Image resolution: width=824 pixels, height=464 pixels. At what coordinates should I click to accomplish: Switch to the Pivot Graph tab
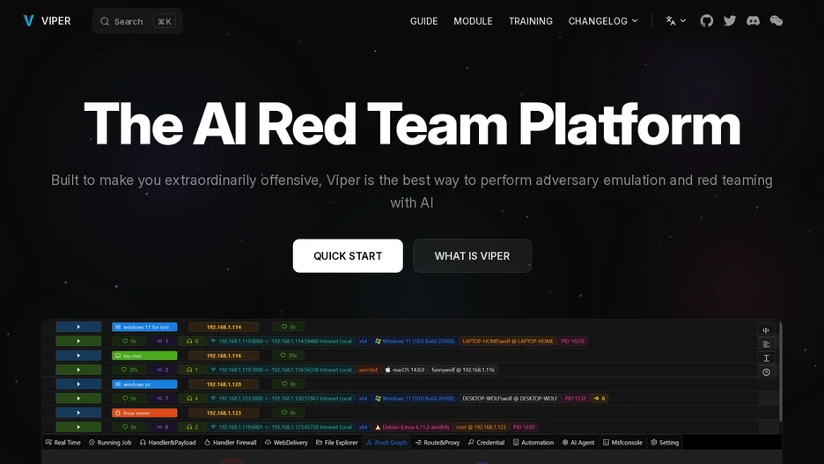click(x=386, y=443)
